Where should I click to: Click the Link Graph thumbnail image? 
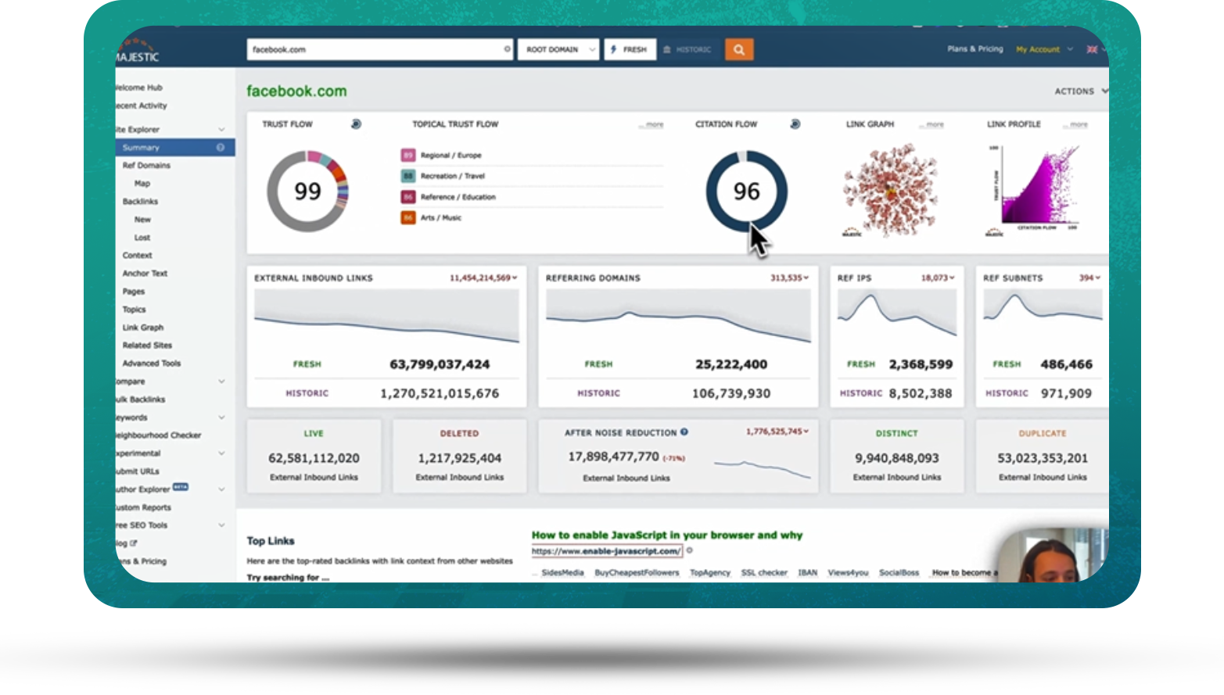889,190
